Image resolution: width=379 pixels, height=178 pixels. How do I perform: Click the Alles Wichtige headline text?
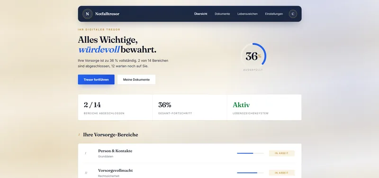(108, 40)
